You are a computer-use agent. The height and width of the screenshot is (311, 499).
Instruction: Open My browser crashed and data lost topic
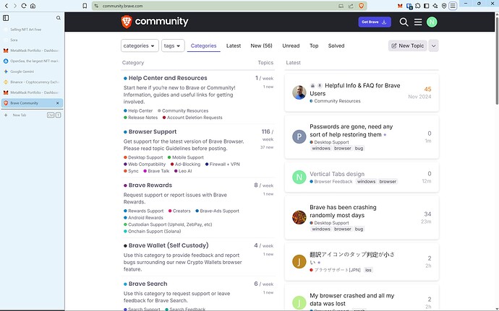coord(351,299)
